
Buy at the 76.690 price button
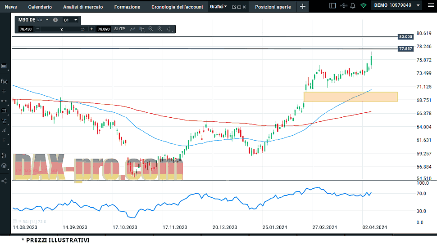104,29
